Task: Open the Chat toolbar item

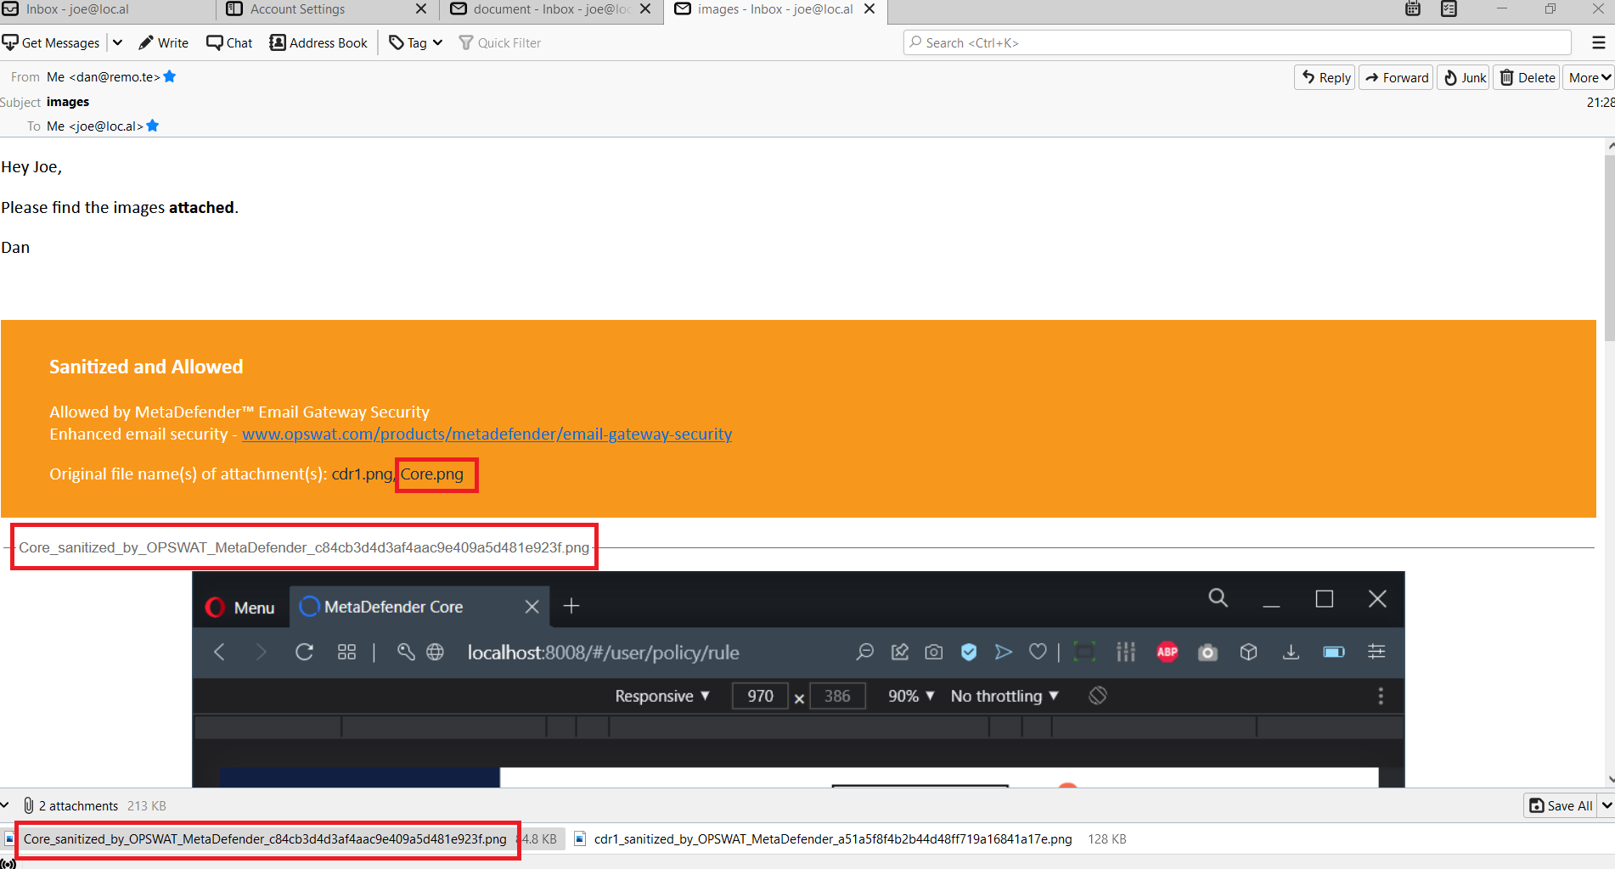Action: click(x=229, y=42)
